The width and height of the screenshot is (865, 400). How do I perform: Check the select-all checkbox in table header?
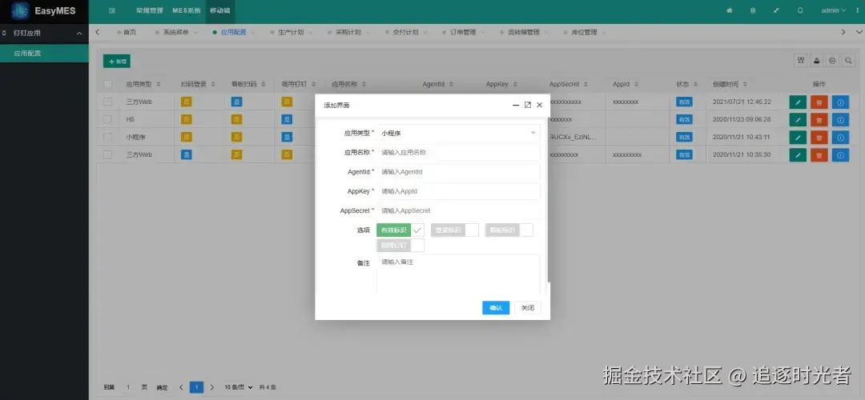(x=107, y=84)
